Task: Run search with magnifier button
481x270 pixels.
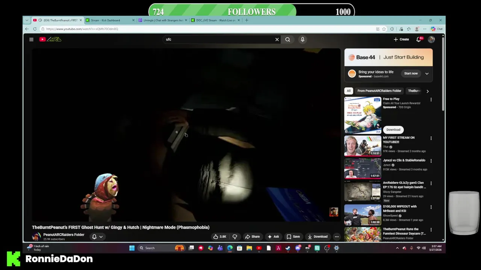Action: pyautogui.click(x=287, y=39)
